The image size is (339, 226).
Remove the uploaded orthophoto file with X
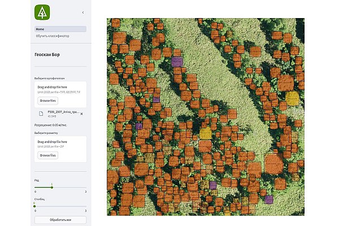(x=82, y=114)
